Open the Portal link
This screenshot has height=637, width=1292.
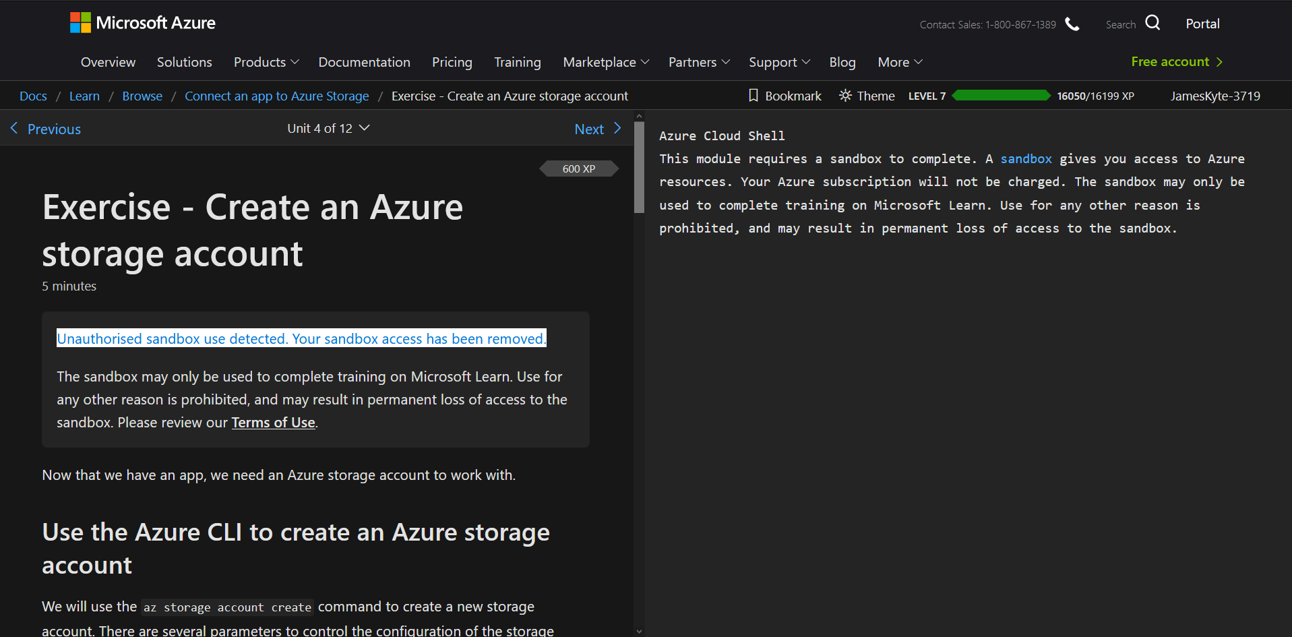pyautogui.click(x=1202, y=24)
